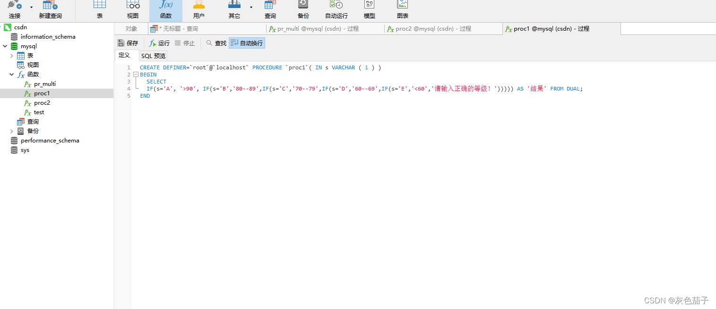Select the sys database
716x309 pixels.
pos(25,150)
